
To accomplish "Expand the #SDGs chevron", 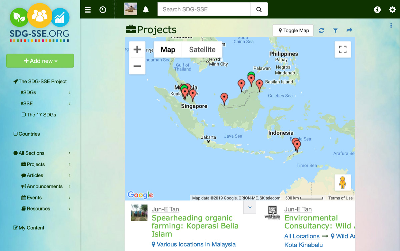I will 69,92.
